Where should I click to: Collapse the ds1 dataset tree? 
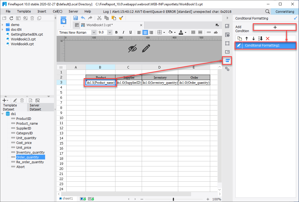click(x=3, y=113)
